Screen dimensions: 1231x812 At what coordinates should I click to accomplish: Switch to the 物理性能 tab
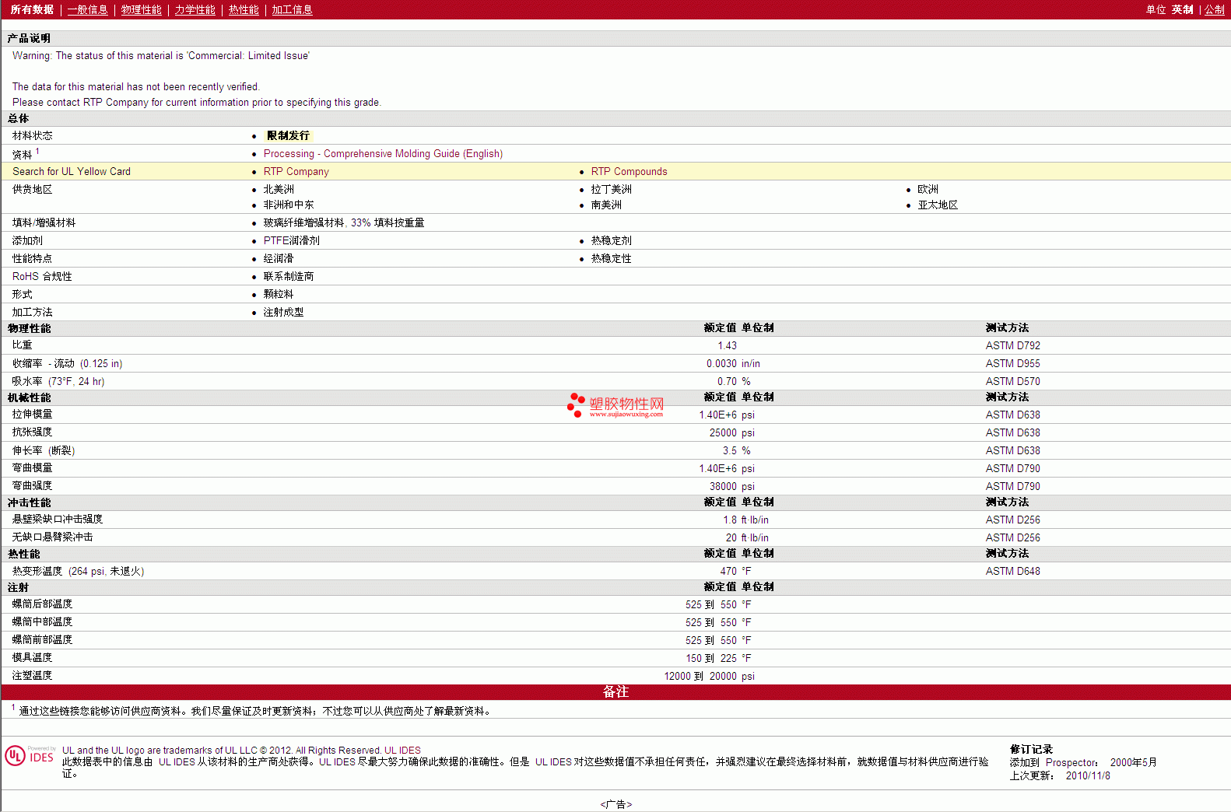coord(141,9)
